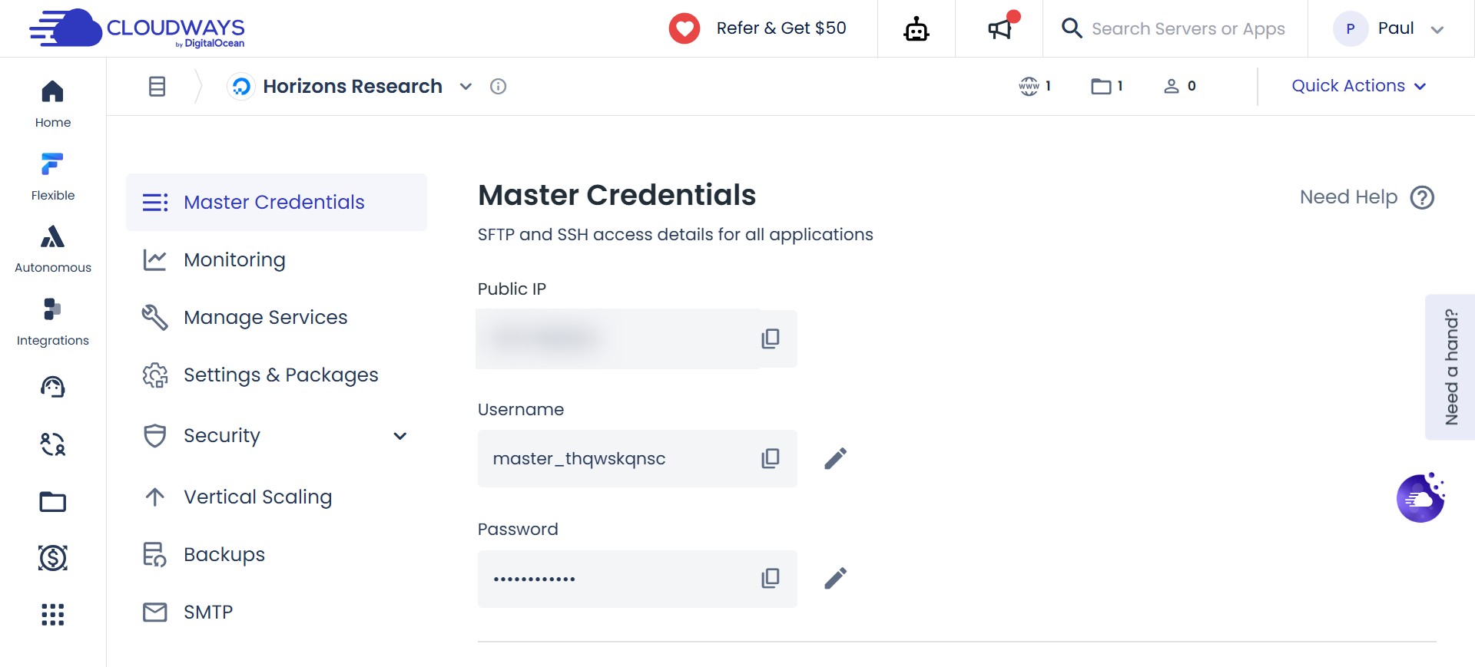
Task: Click the blurred Public IP field
Action: pyautogui.click(x=637, y=338)
